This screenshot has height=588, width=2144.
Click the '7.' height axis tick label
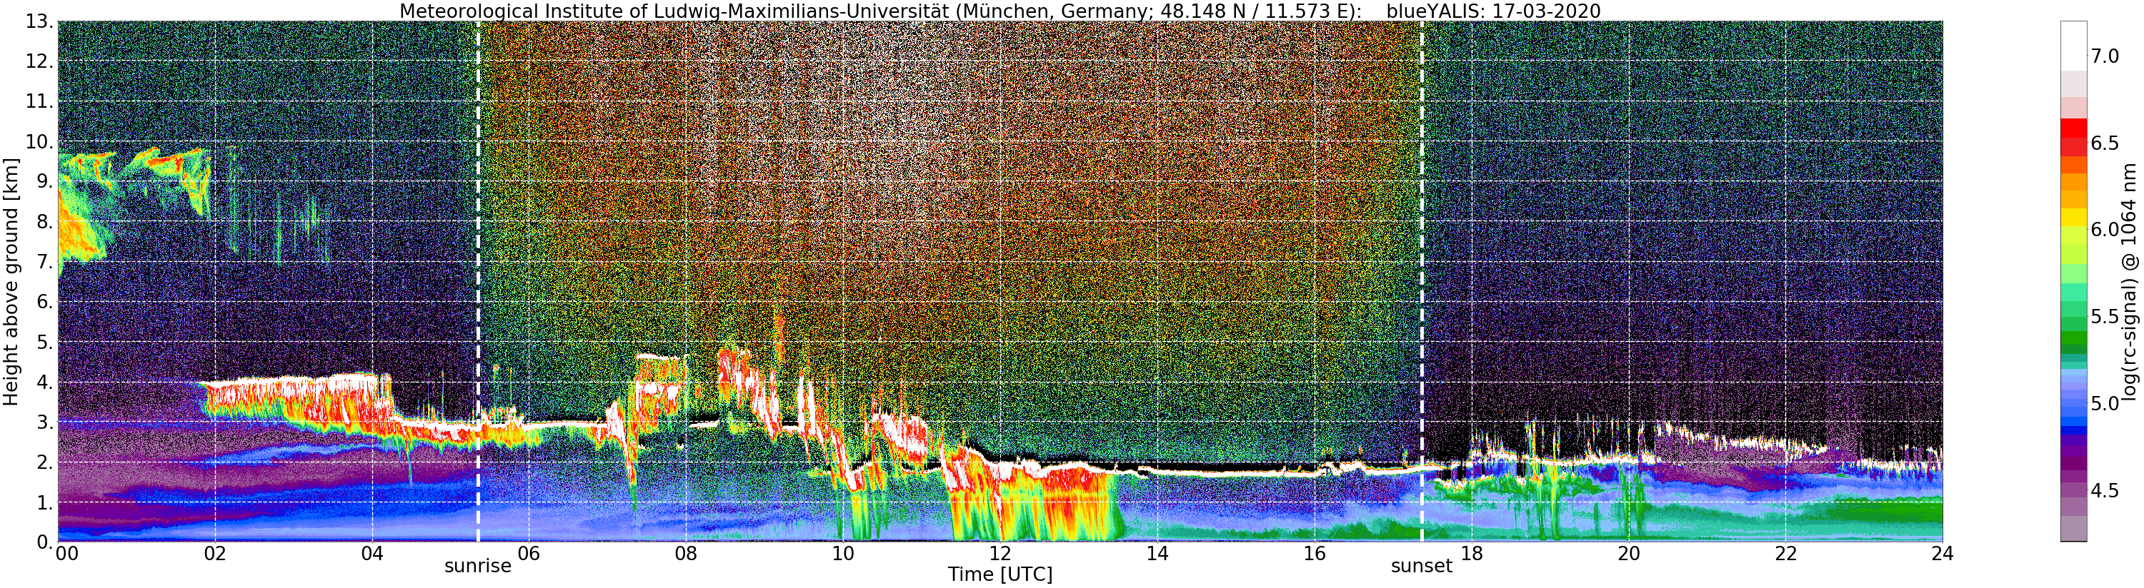(x=45, y=262)
